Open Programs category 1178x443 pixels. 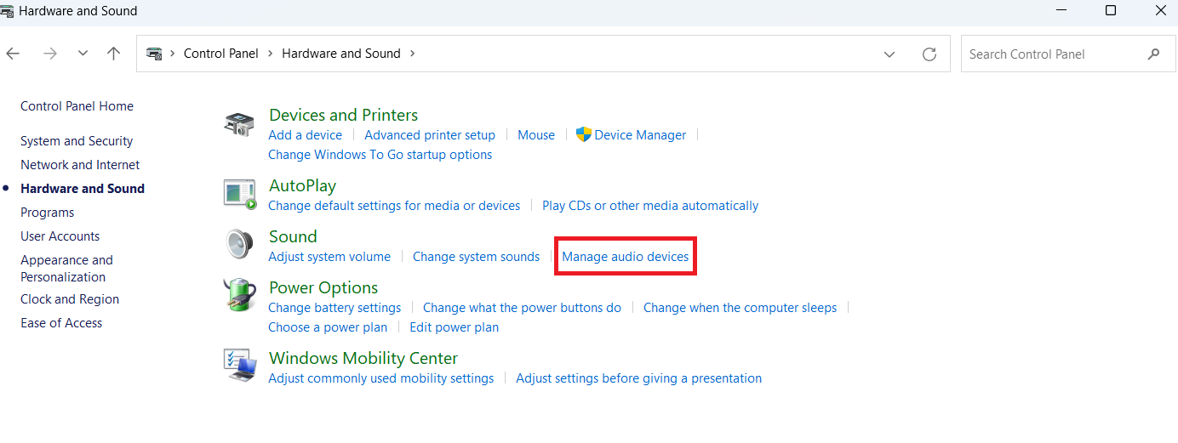click(x=47, y=213)
